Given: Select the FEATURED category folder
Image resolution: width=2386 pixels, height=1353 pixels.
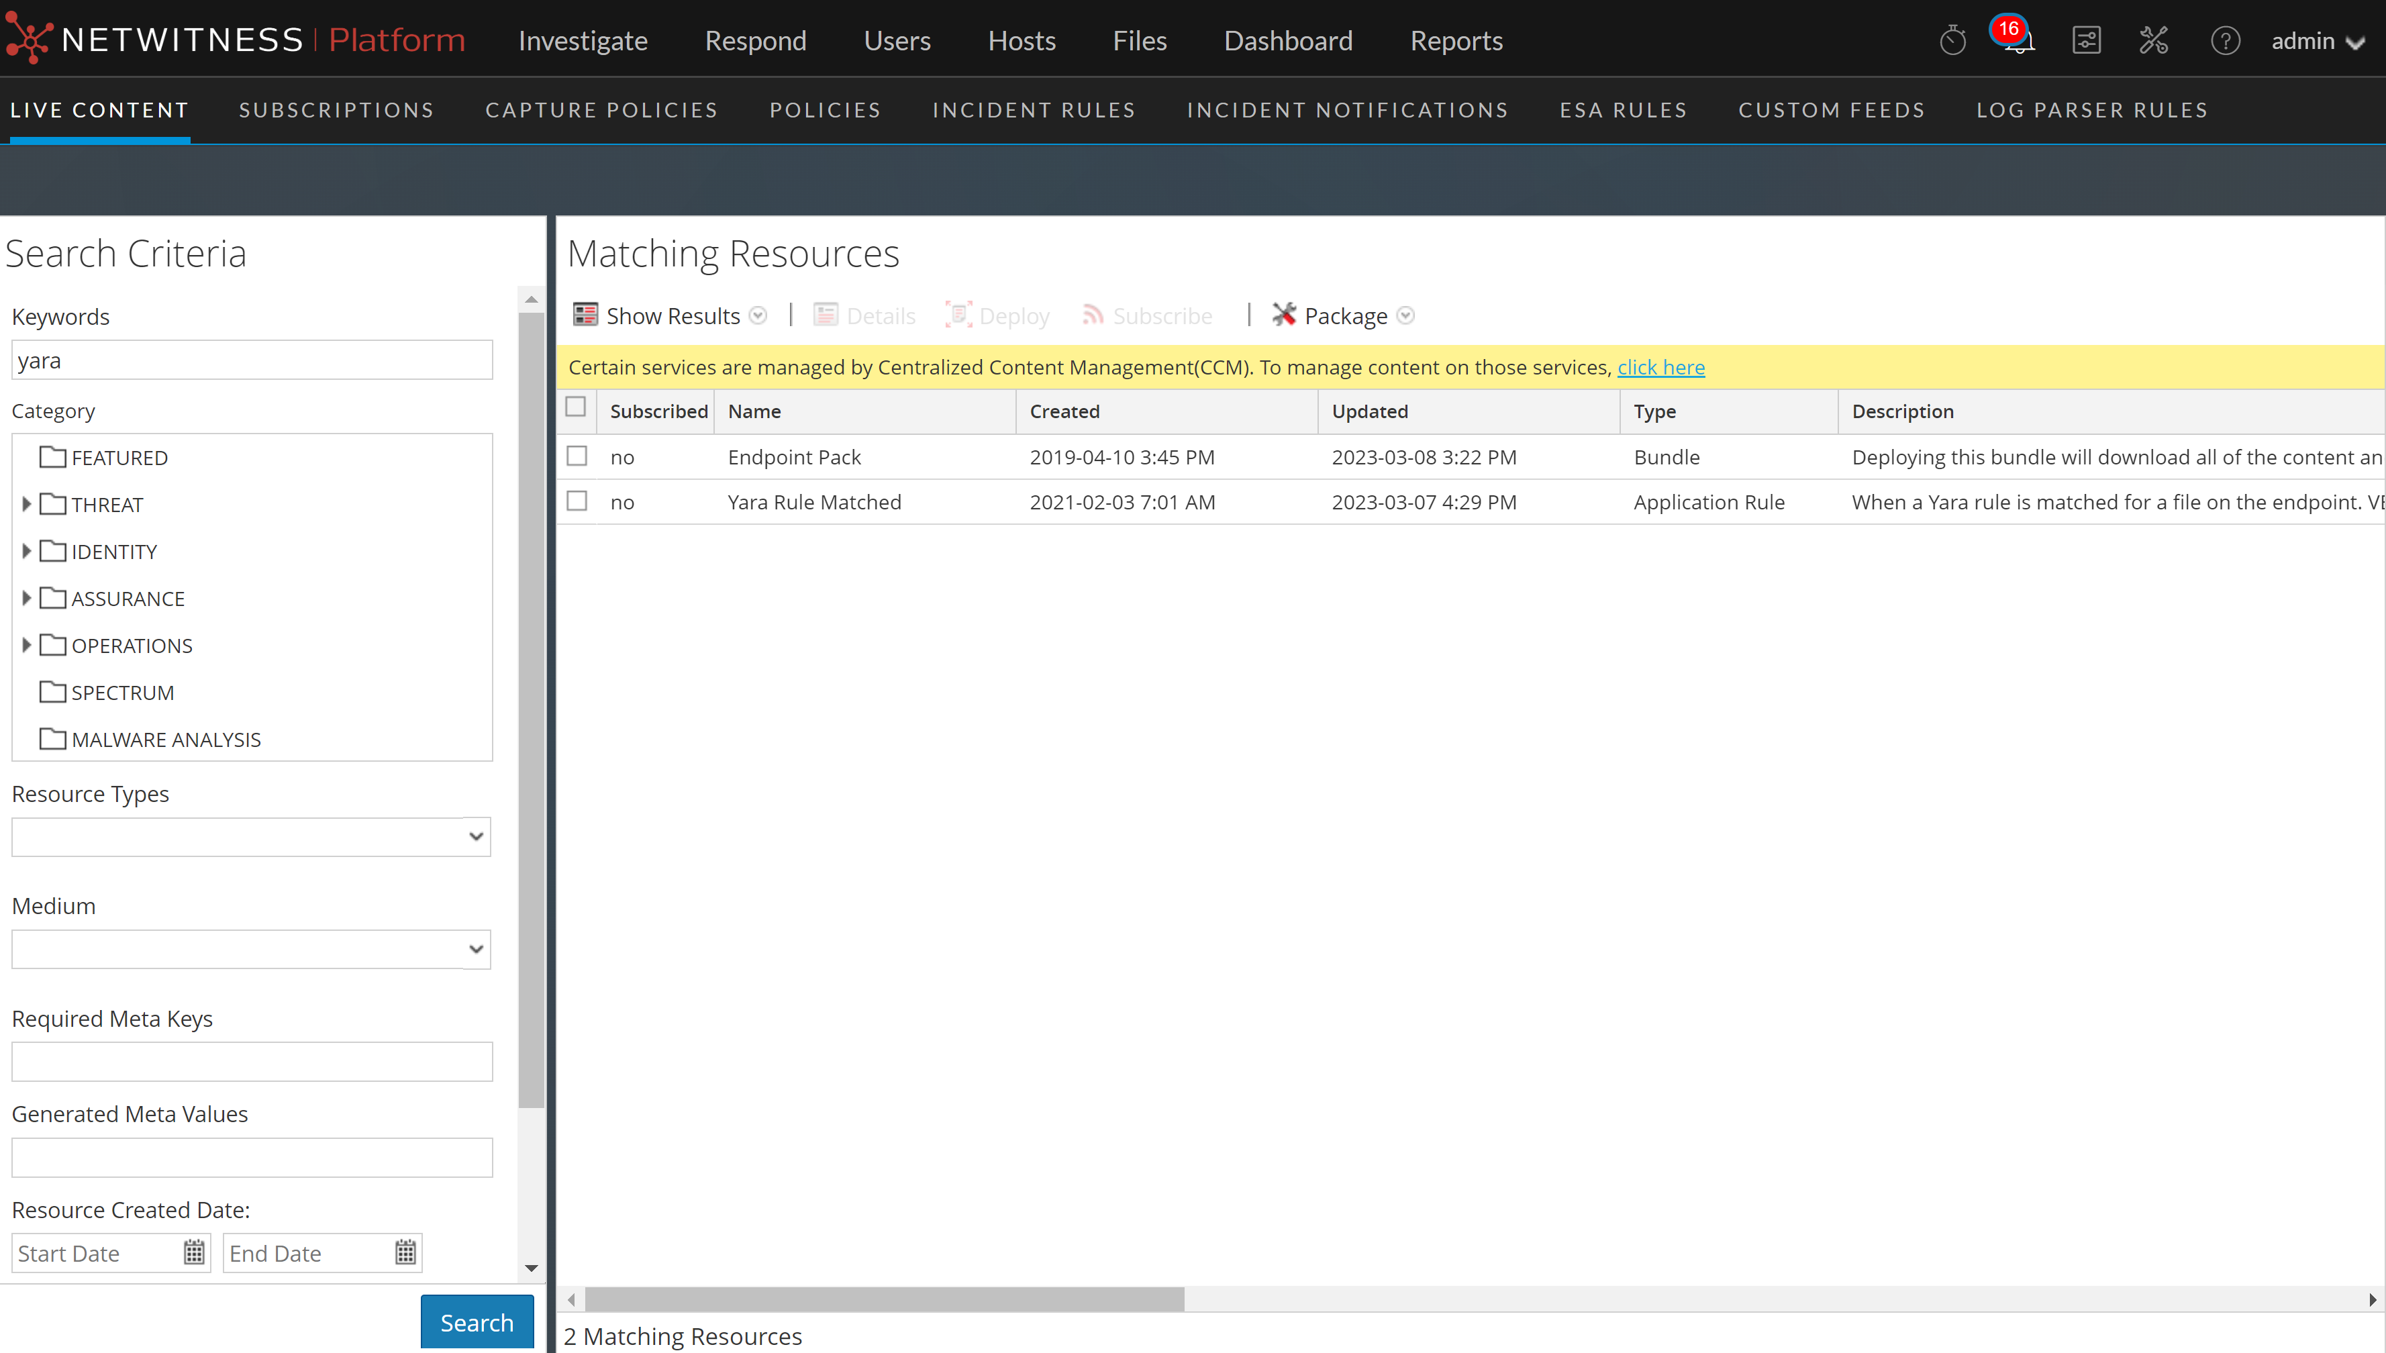Looking at the screenshot, I should tap(103, 457).
